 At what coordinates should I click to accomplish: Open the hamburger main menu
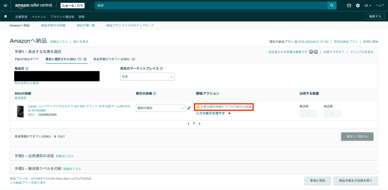5,5
